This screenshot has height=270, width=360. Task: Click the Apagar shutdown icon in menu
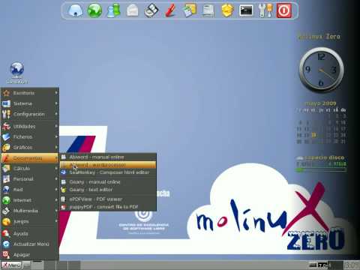6,254
